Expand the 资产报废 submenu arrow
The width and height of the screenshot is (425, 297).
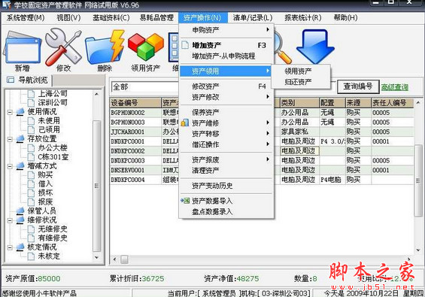[268, 159]
